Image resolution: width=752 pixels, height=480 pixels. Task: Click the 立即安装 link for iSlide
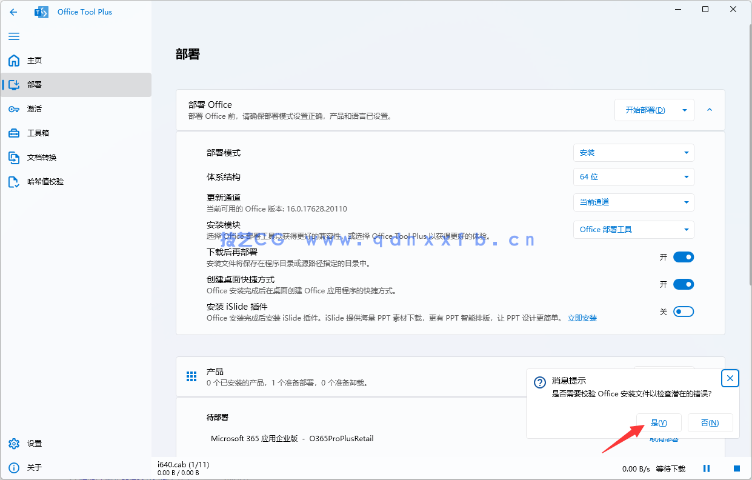pyautogui.click(x=584, y=318)
